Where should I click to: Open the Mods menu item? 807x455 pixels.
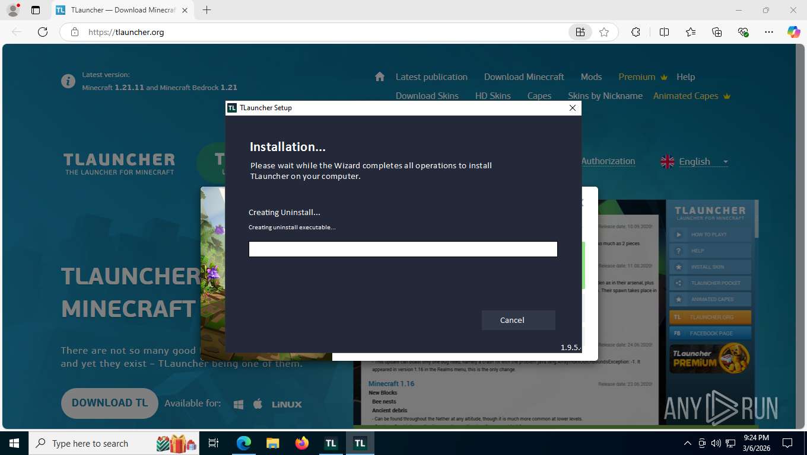(591, 77)
